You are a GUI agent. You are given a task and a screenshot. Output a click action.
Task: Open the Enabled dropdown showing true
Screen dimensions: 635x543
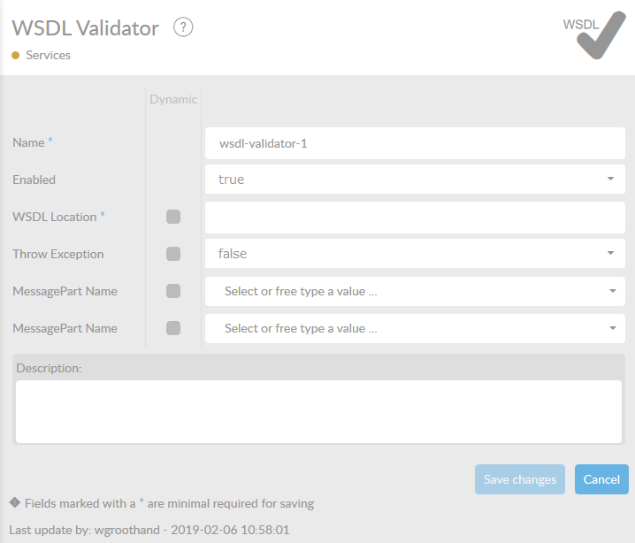click(x=415, y=180)
